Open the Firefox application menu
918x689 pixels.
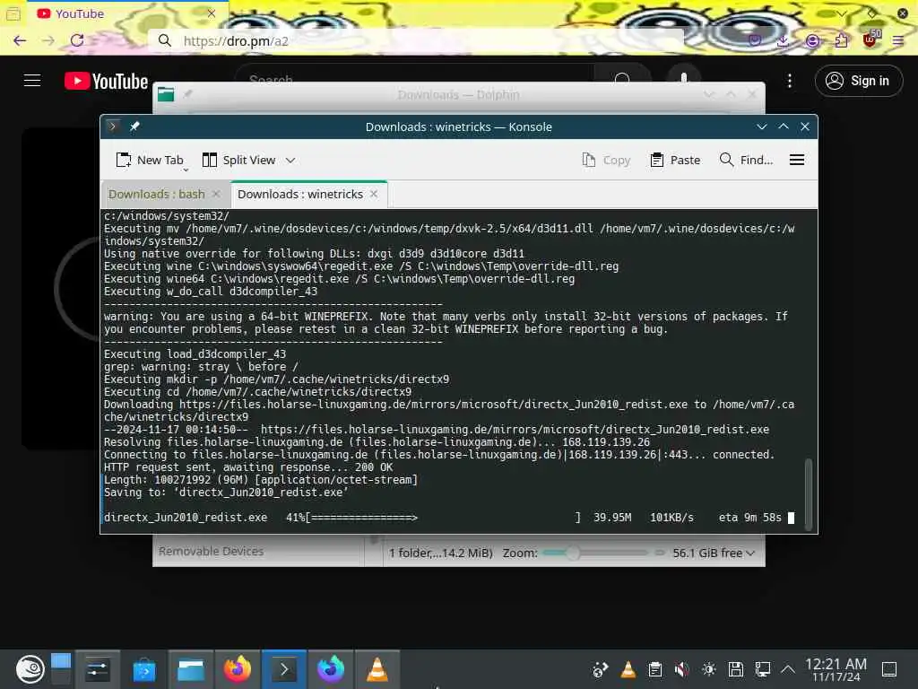click(x=898, y=40)
